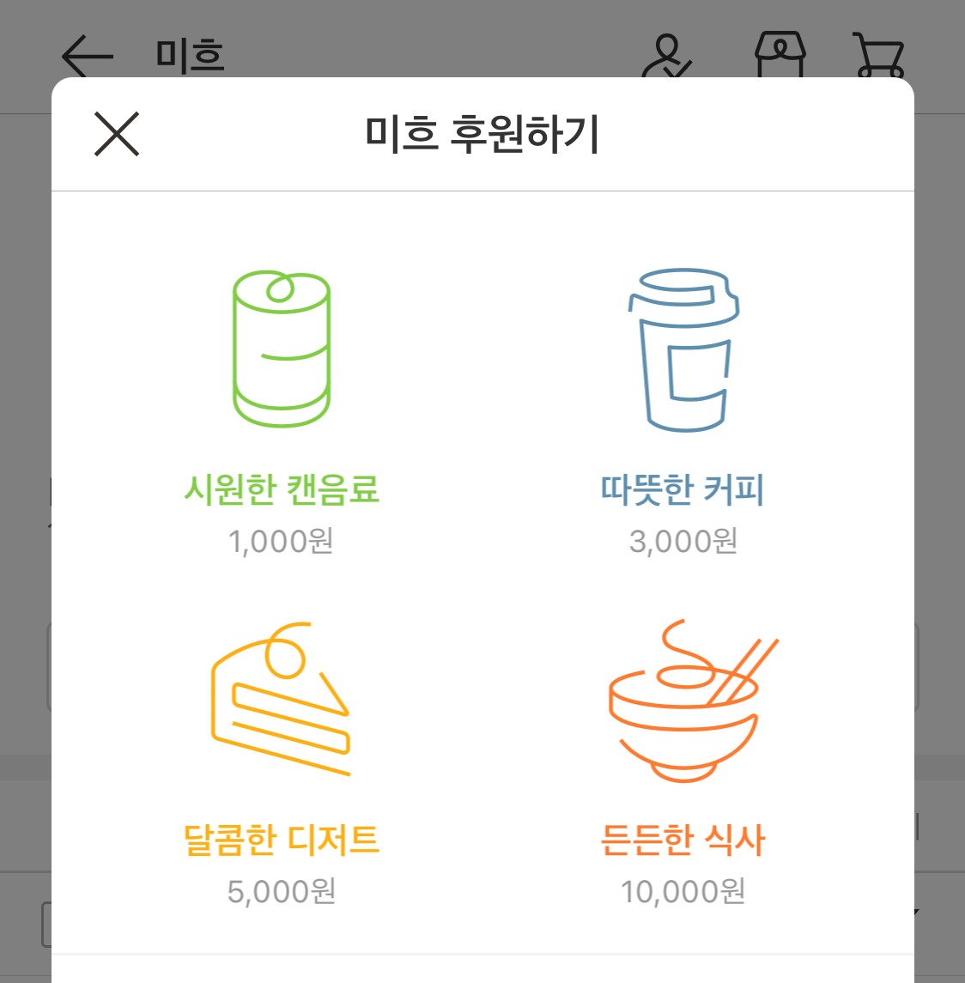The height and width of the screenshot is (983, 965).
Task: Select the yellow cake slice icon
Action: tap(280, 698)
